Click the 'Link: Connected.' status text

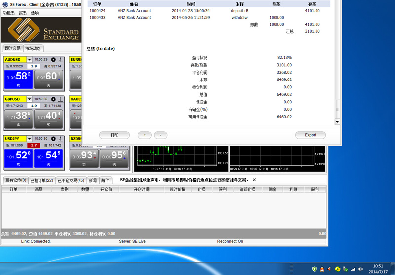[x=36, y=241]
